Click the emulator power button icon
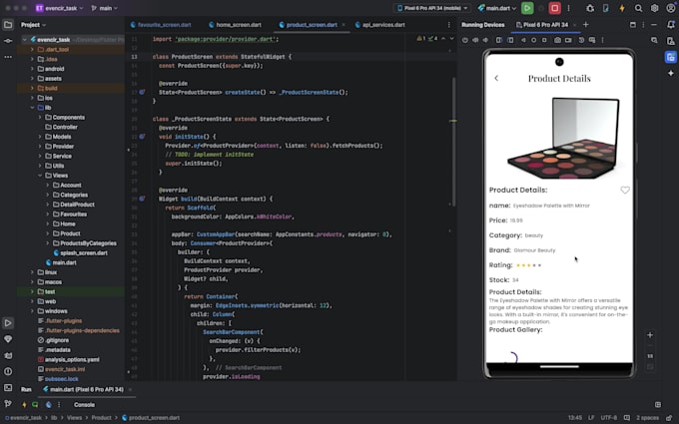The height and width of the screenshot is (424, 679). pos(465,40)
